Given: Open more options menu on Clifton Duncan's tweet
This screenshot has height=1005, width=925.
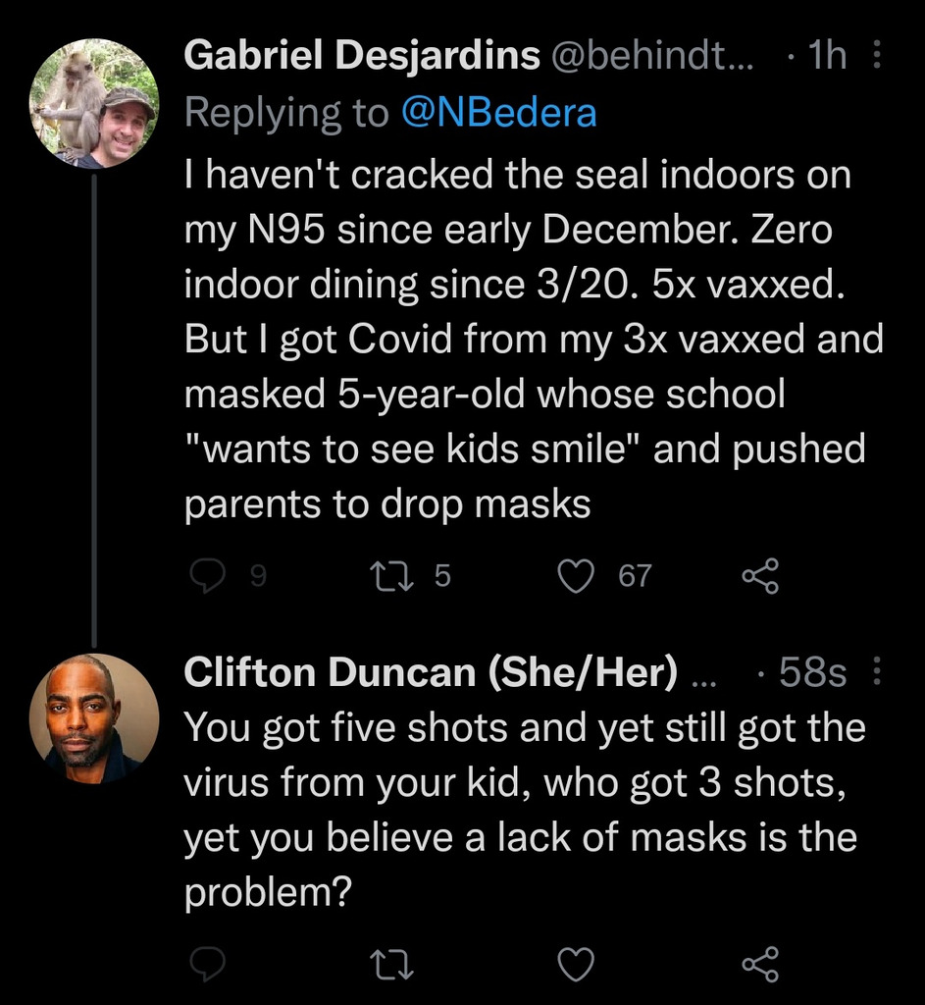Looking at the screenshot, I should tap(876, 672).
